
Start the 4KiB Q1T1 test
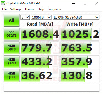[12, 76]
